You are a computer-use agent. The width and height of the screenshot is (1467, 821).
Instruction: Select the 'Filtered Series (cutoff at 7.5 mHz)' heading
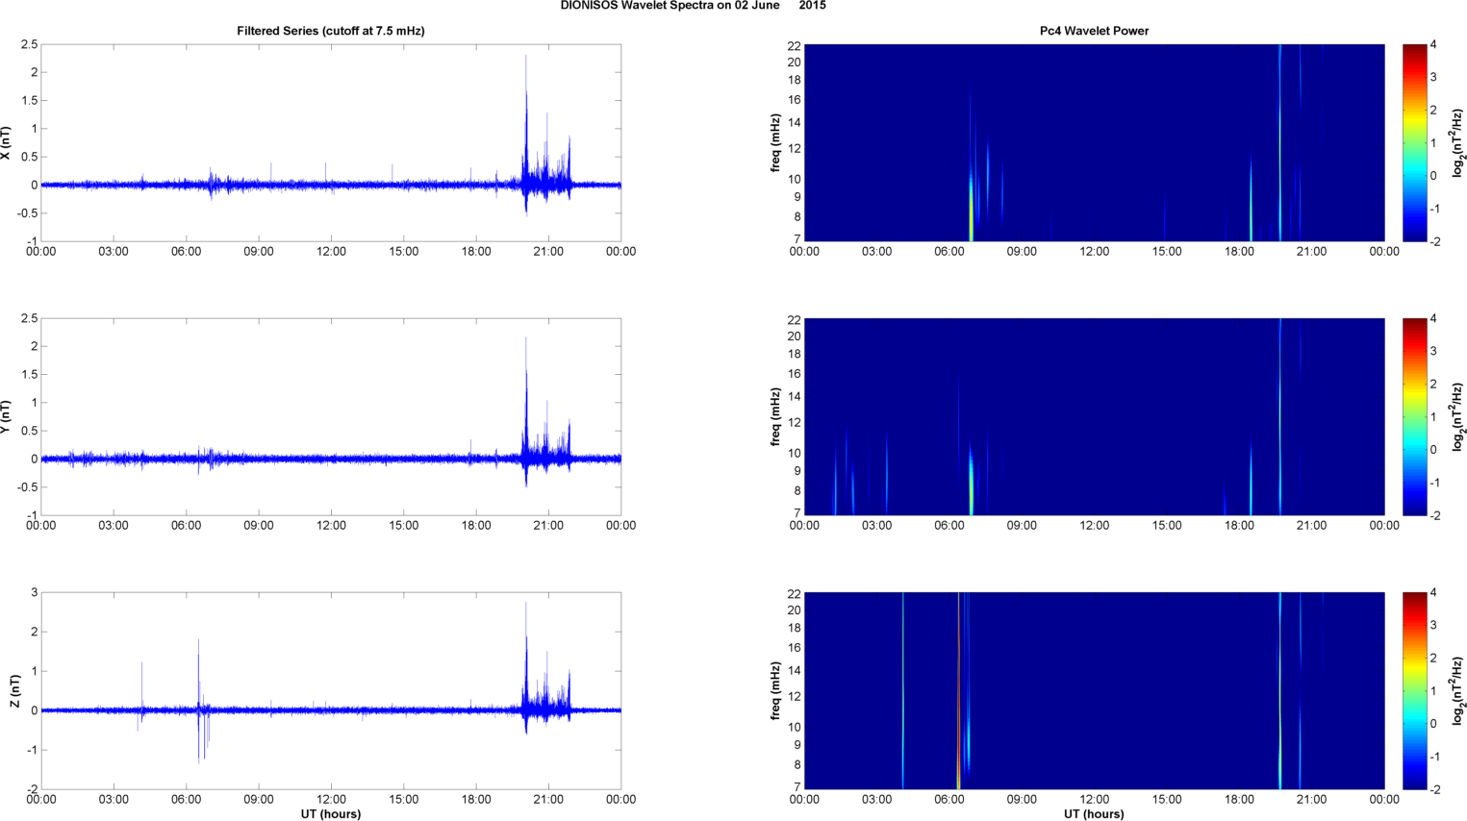[331, 31]
